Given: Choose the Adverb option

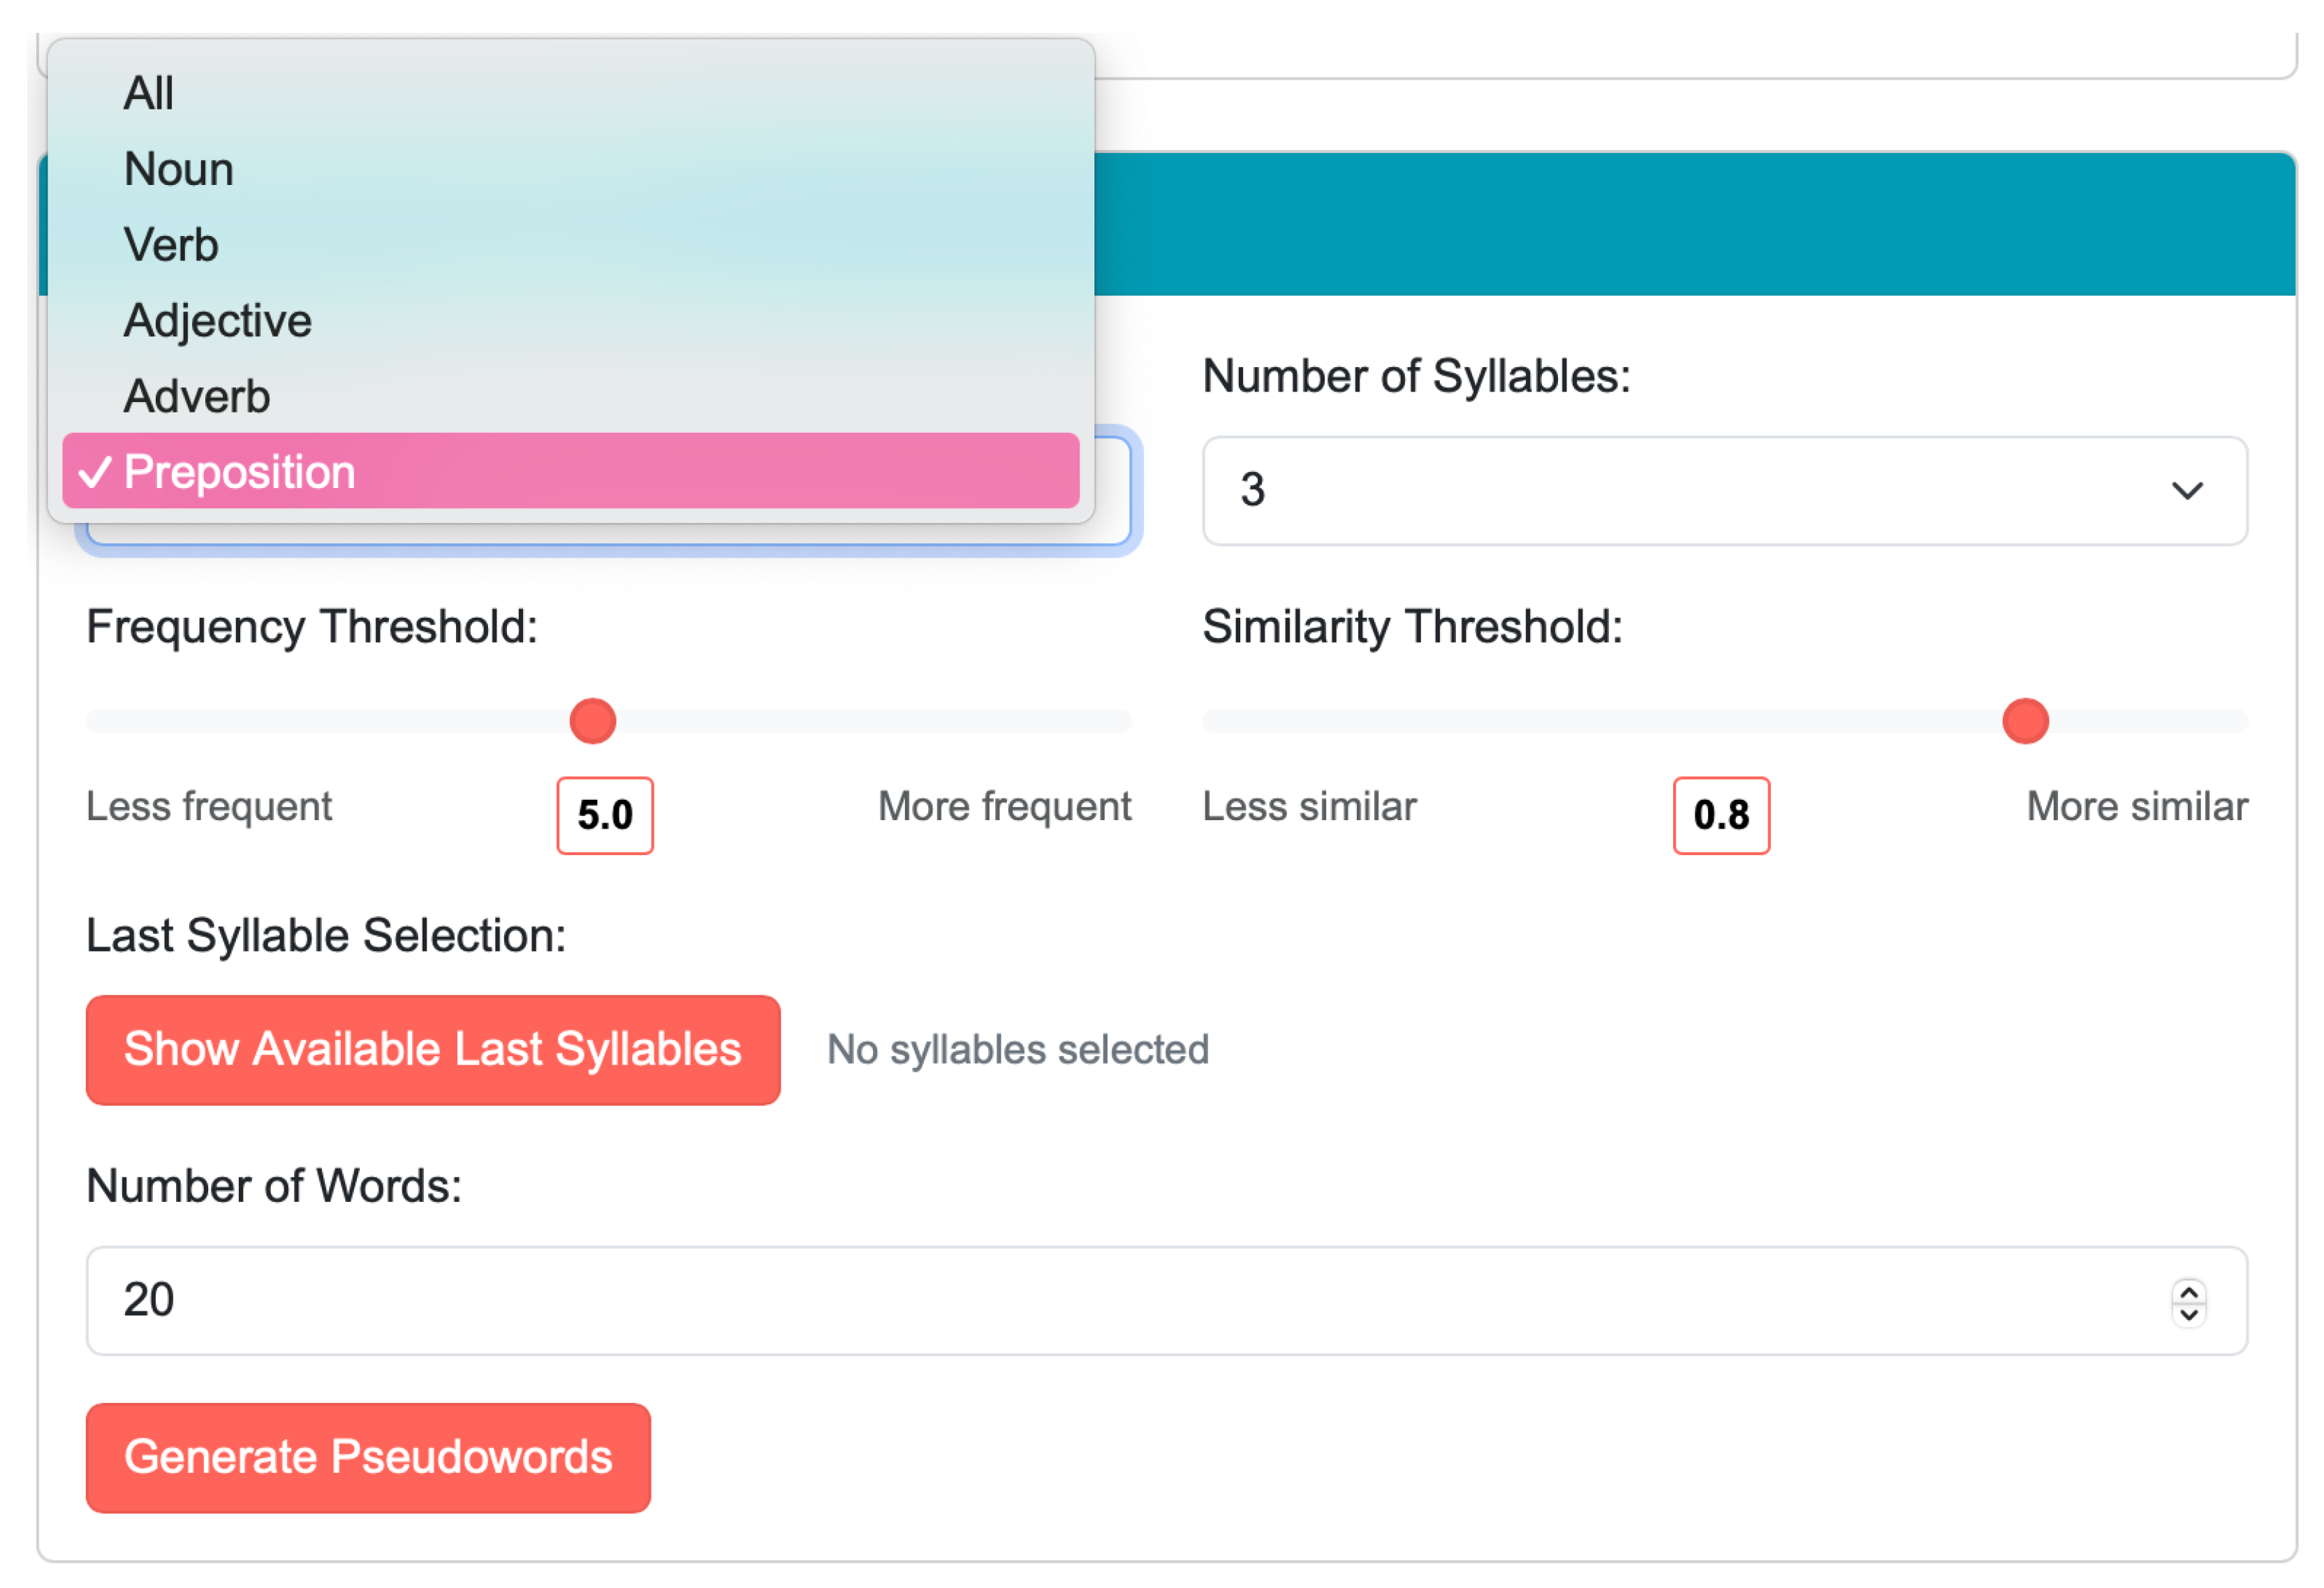Looking at the screenshot, I should tap(197, 398).
